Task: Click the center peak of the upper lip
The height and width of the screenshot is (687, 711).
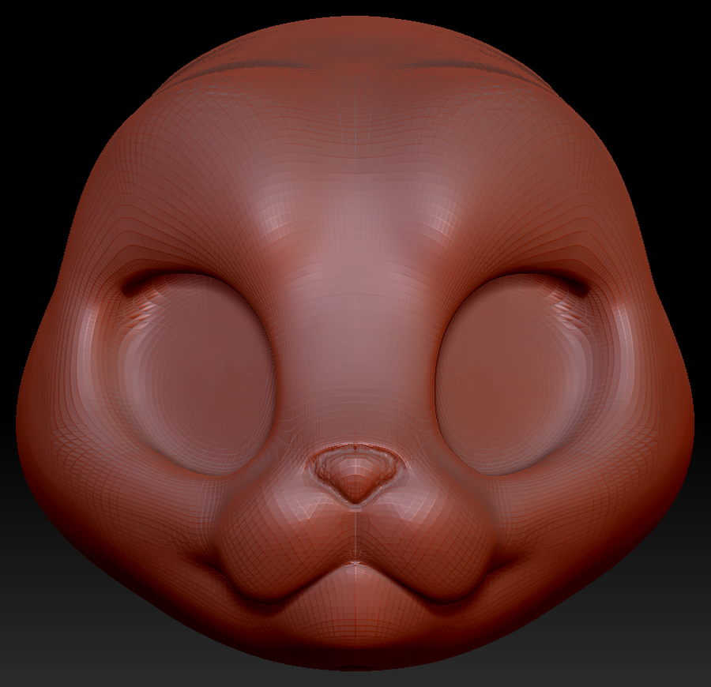Action: (x=356, y=562)
